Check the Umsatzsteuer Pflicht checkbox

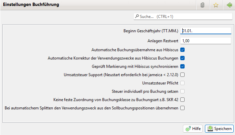point(183,83)
